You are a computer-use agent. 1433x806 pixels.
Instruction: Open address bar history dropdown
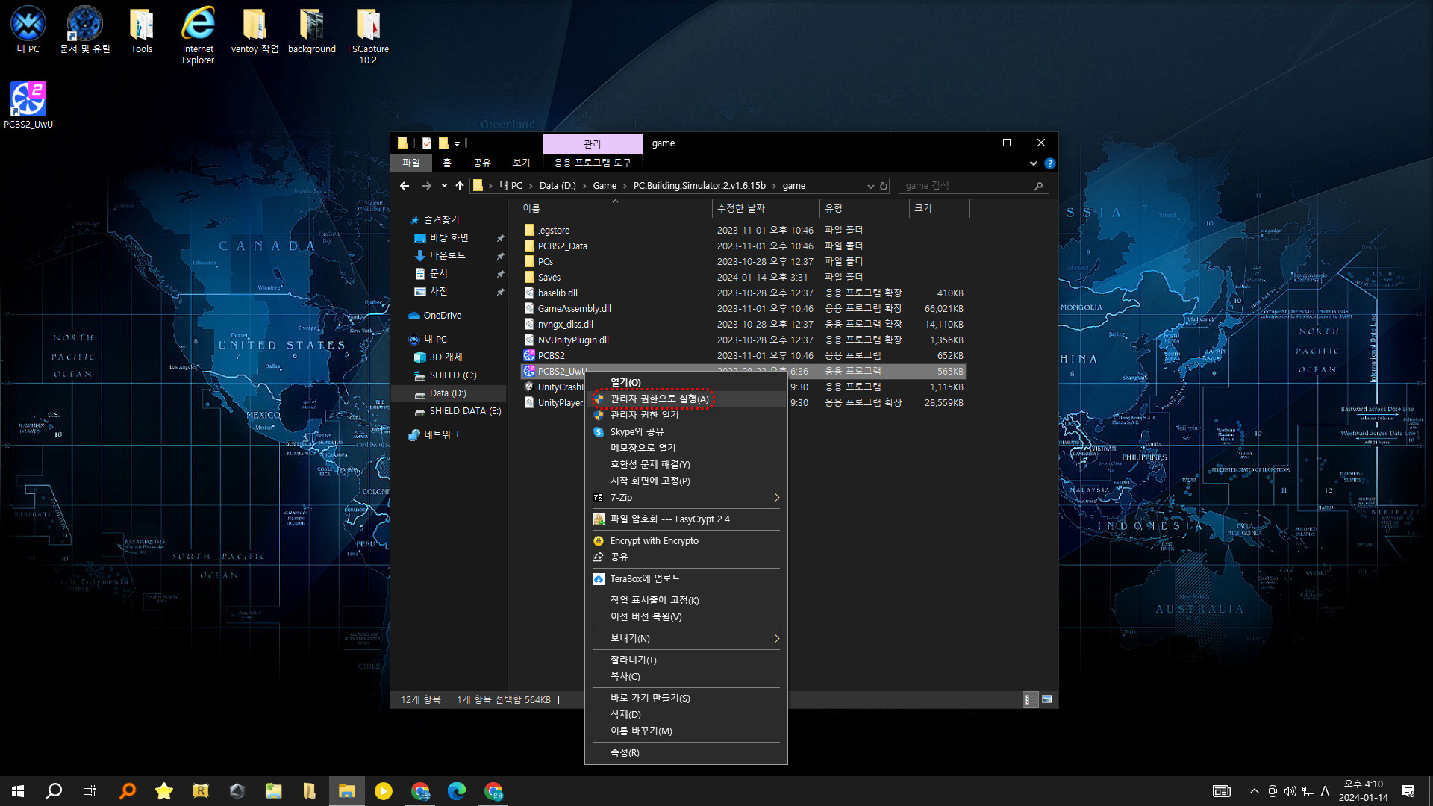pos(870,186)
